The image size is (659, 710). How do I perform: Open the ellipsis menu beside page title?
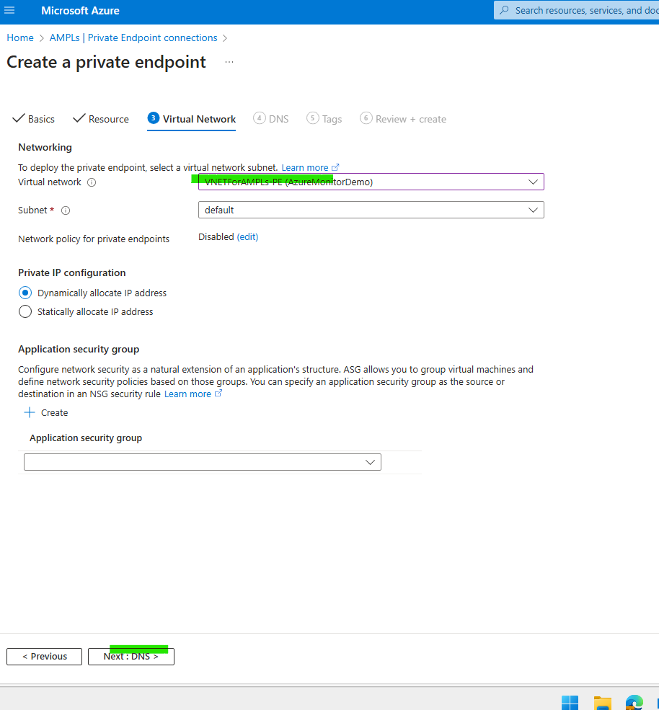click(229, 63)
